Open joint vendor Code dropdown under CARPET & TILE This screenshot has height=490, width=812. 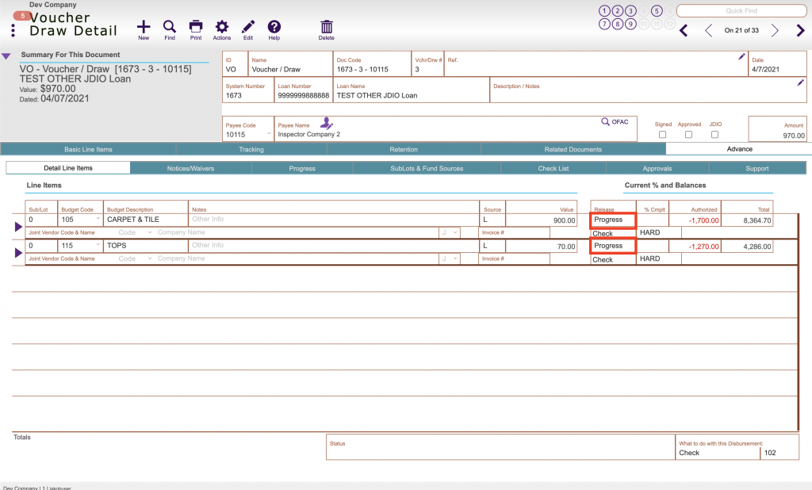click(x=150, y=232)
